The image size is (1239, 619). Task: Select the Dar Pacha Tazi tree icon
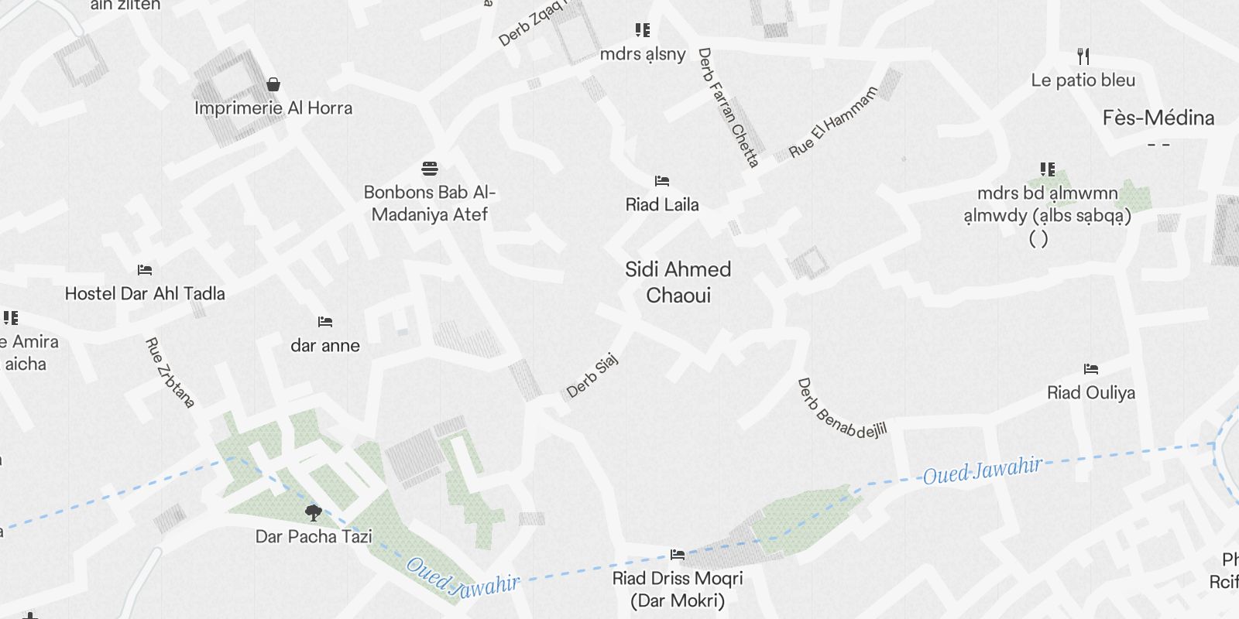pyautogui.click(x=314, y=512)
